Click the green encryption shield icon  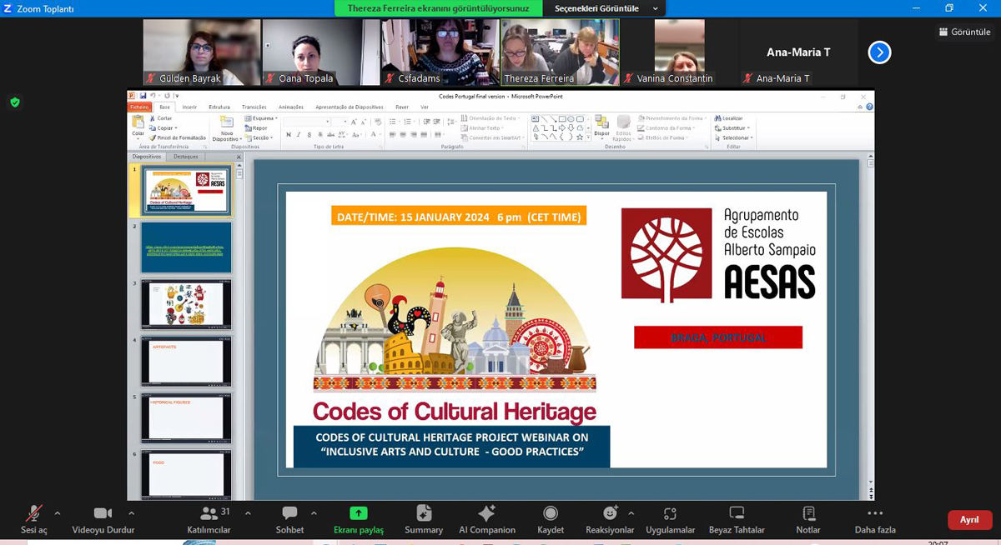pyautogui.click(x=14, y=102)
